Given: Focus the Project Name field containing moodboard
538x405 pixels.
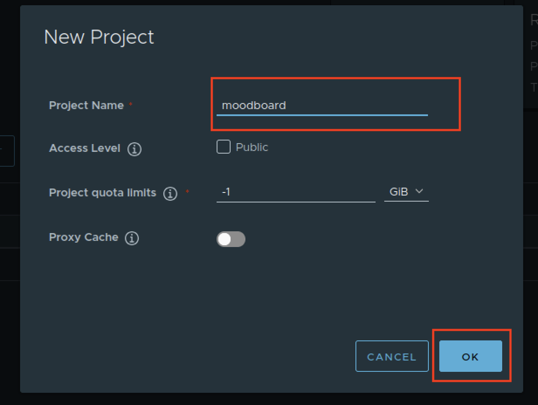Looking at the screenshot, I should 322,106.
